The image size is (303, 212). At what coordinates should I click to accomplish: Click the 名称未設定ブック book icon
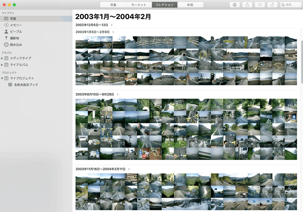click(10, 85)
